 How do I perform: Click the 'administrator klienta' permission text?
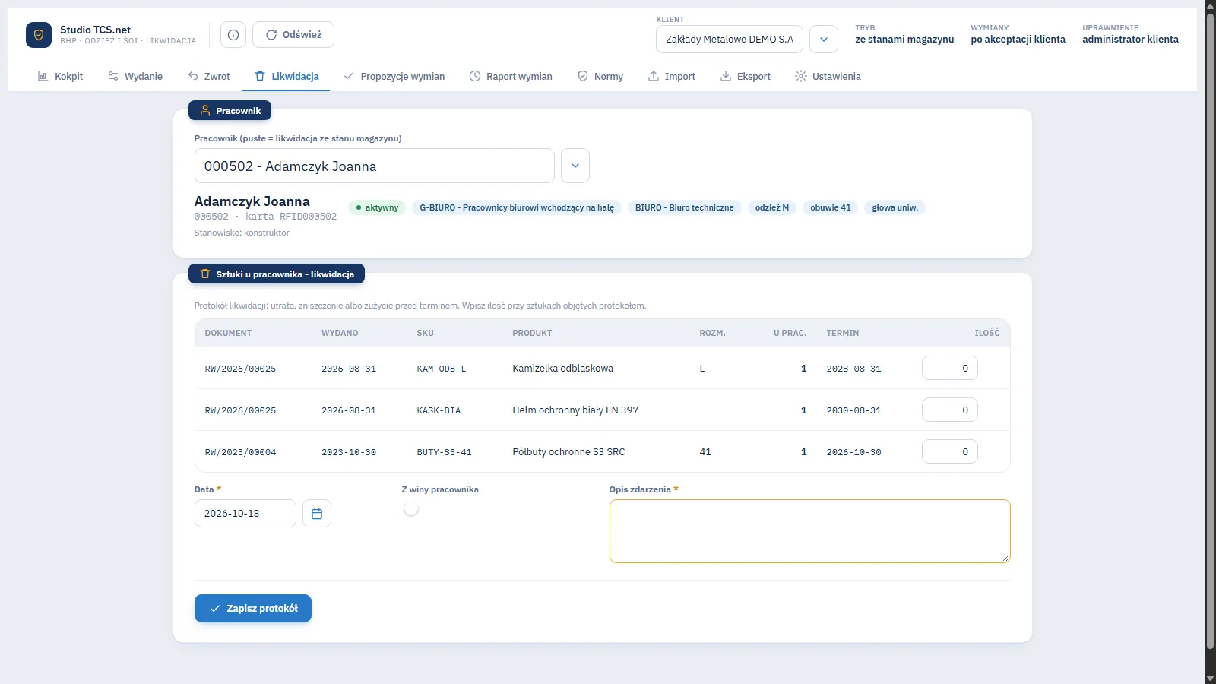pos(1131,40)
